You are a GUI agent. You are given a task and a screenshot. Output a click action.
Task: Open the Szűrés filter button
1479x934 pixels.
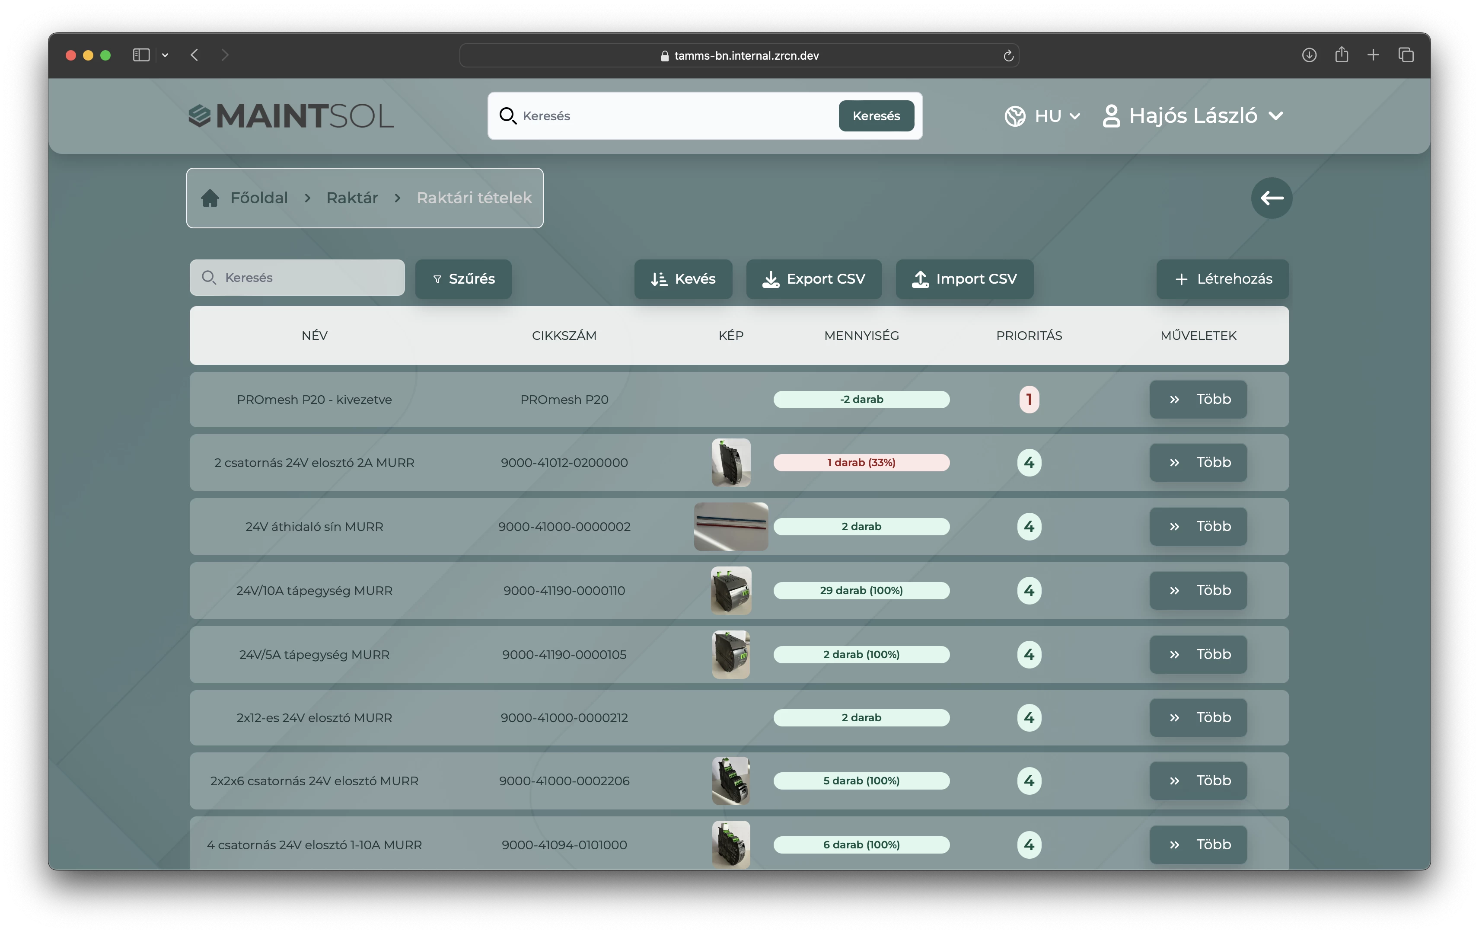[x=463, y=279]
